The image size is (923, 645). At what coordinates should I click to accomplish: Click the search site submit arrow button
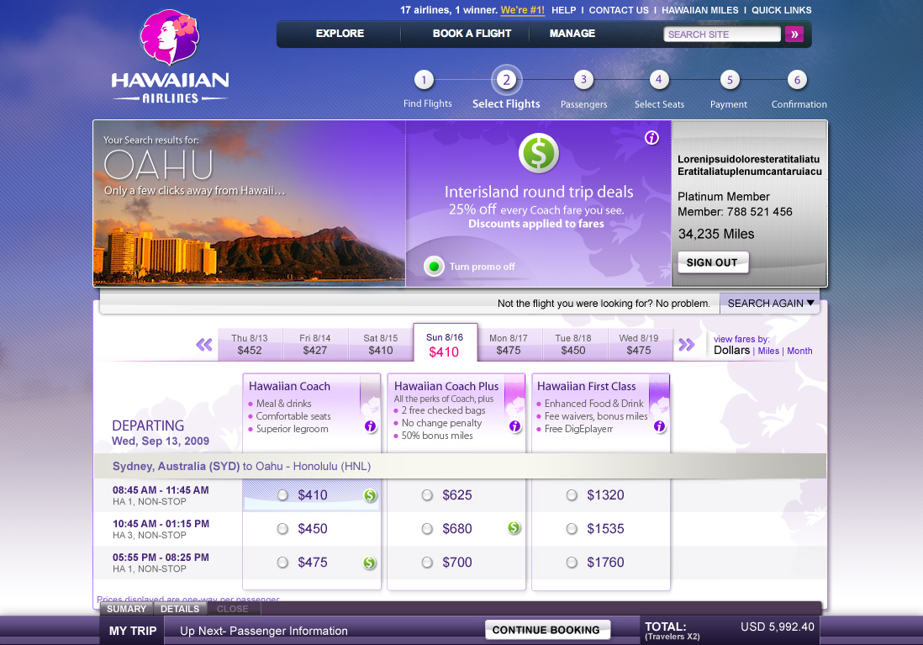(794, 34)
